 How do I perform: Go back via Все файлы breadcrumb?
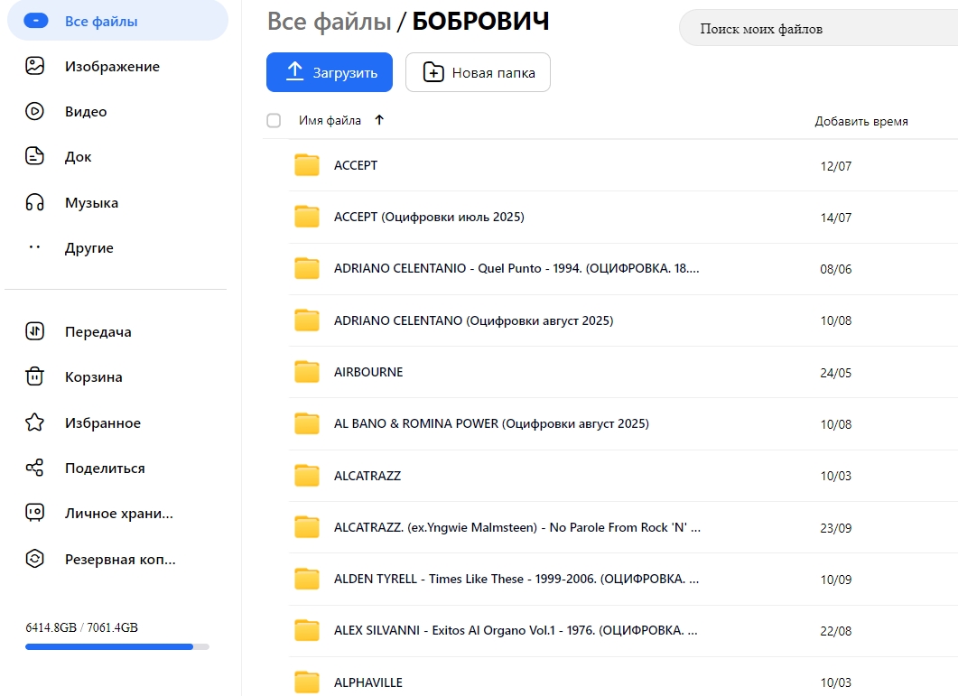click(329, 22)
